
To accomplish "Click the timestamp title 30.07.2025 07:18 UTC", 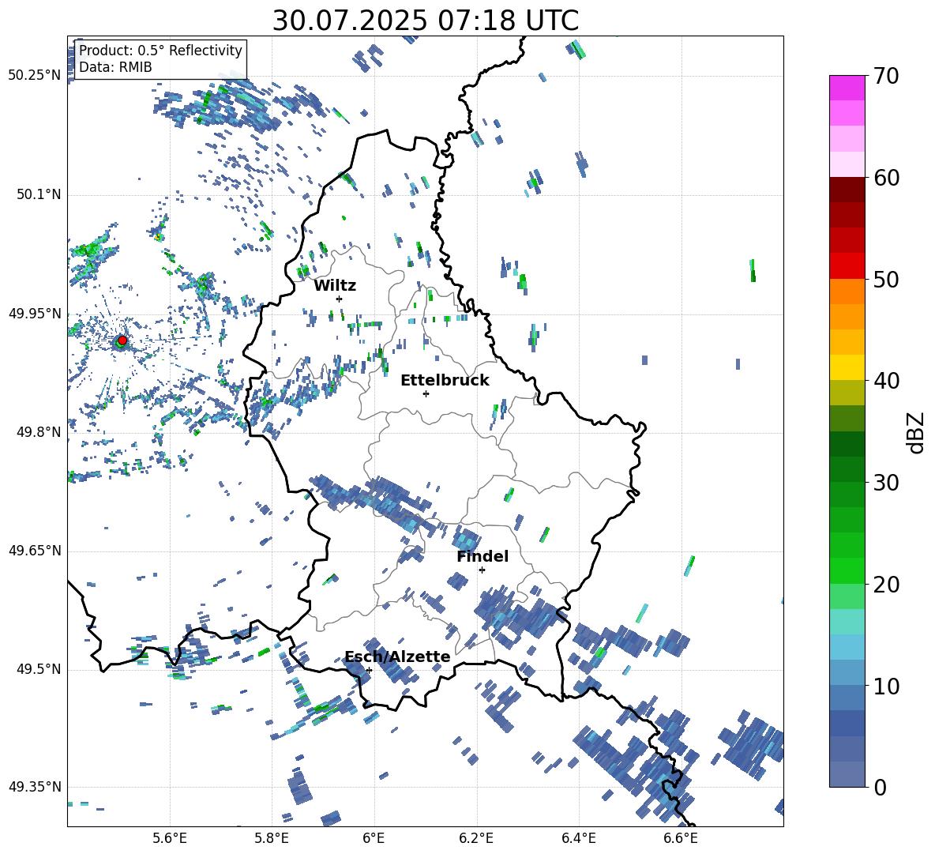I will (x=425, y=21).
